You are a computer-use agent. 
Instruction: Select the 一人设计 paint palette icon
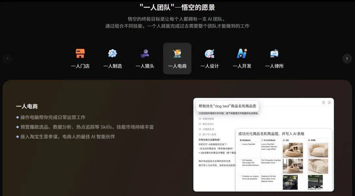click(x=209, y=54)
